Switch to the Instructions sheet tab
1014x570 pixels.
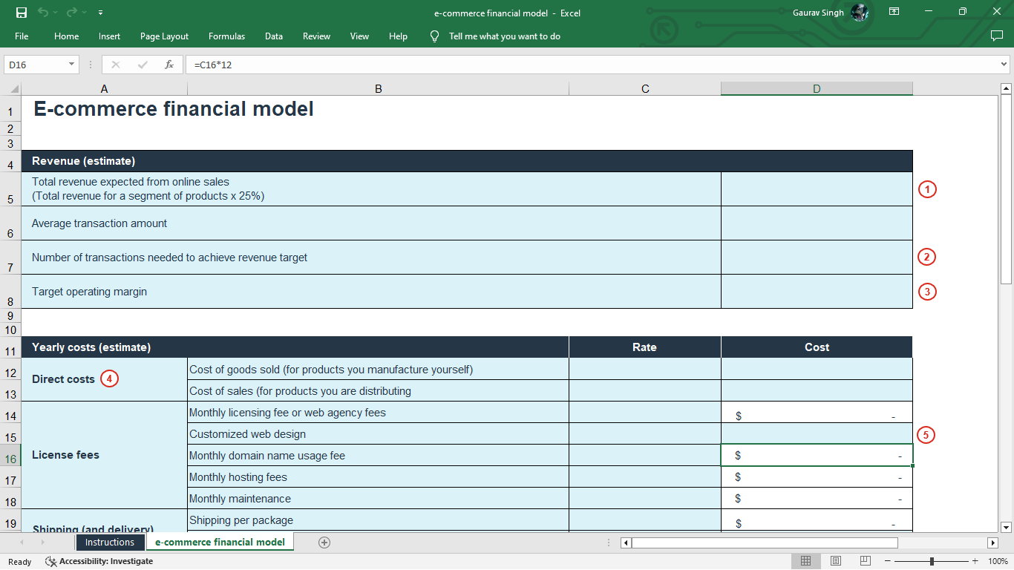110,543
